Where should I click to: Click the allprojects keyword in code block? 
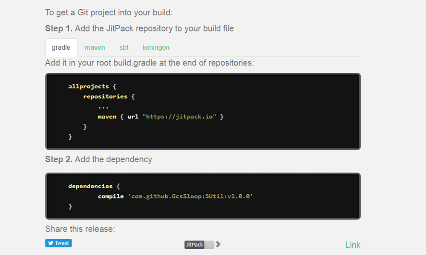coord(89,86)
